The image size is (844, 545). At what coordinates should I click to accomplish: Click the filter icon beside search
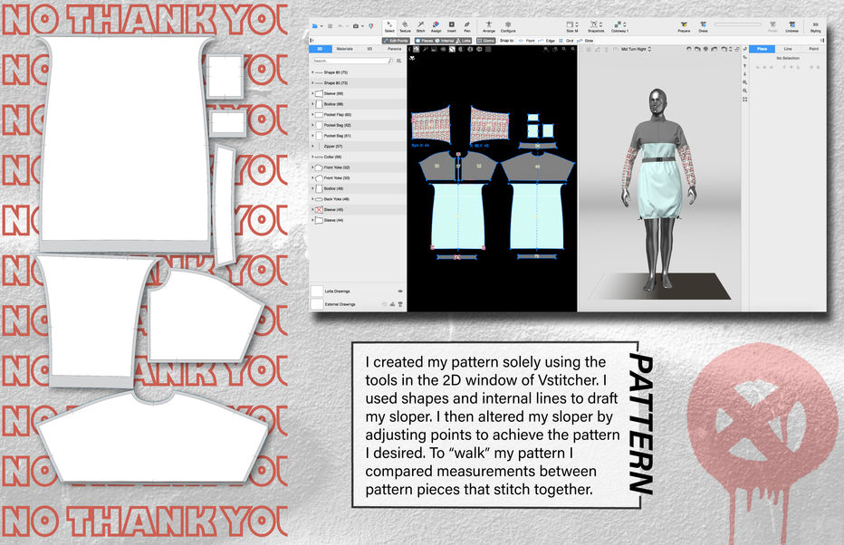point(398,61)
